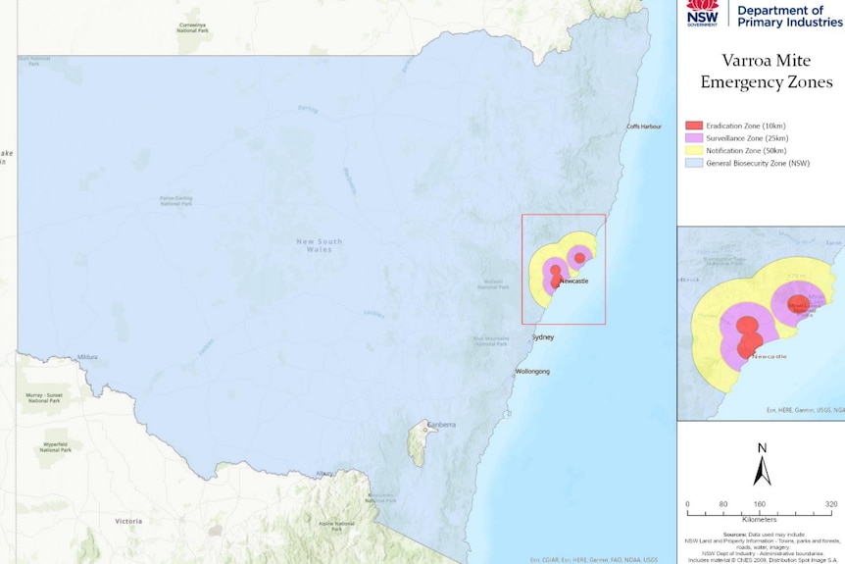This screenshot has height=564, width=845.
Task: Click the Paroo-Darling National Park label
Action: coord(176,201)
